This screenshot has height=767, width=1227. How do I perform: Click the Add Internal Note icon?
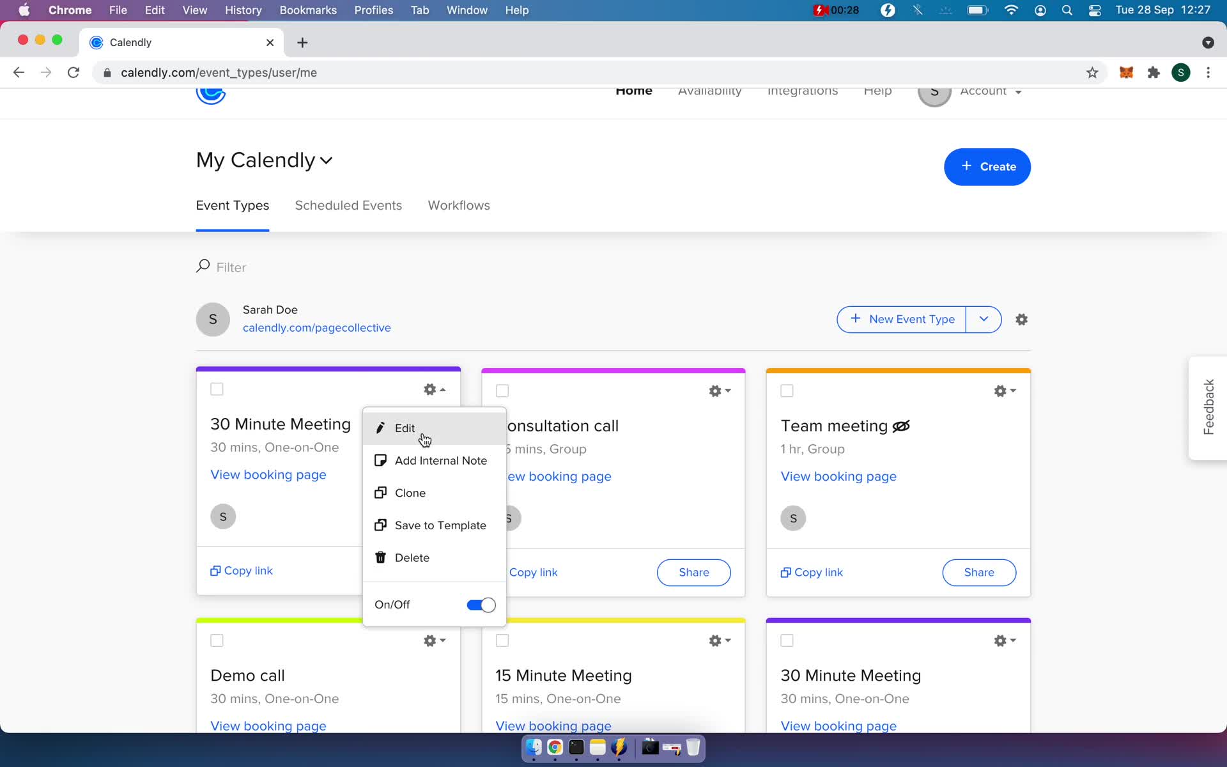[x=380, y=460]
